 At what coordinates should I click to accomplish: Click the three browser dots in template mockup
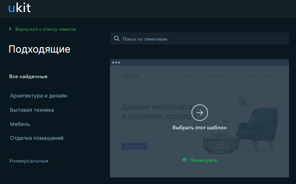click(116, 62)
